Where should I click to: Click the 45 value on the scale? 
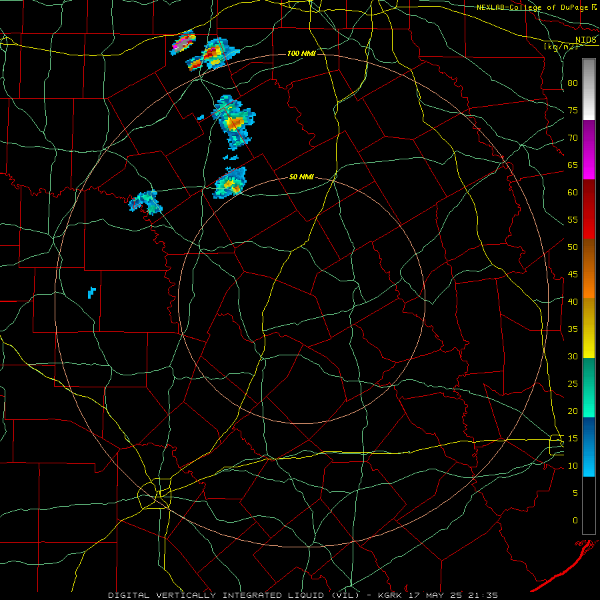click(573, 275)
